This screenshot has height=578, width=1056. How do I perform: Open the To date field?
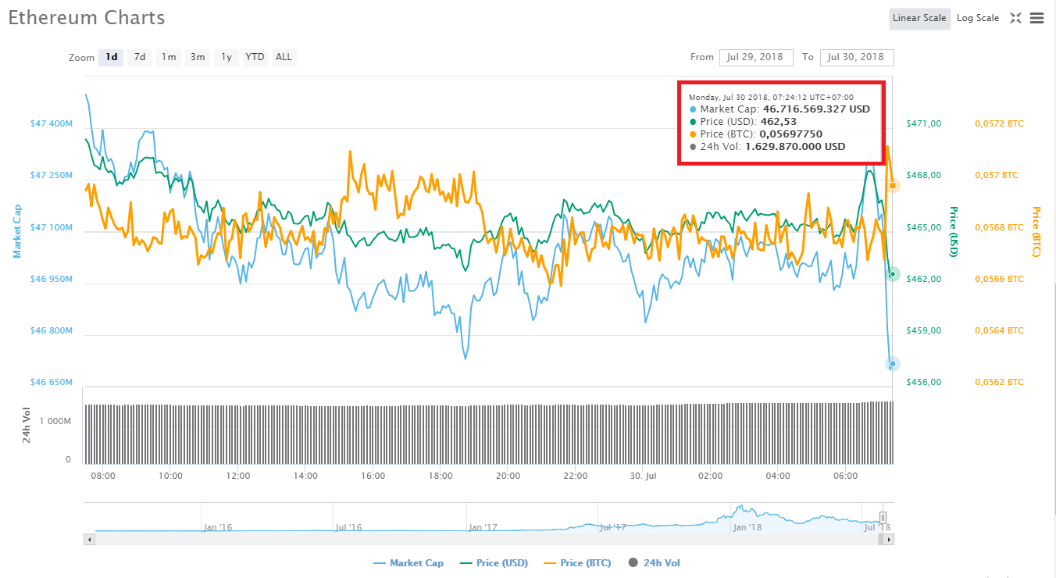tap(857, 57)
